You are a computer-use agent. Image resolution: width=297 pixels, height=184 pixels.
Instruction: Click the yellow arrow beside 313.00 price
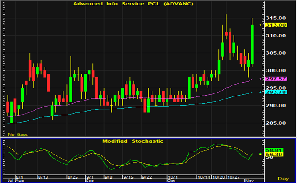coord(260,25)
